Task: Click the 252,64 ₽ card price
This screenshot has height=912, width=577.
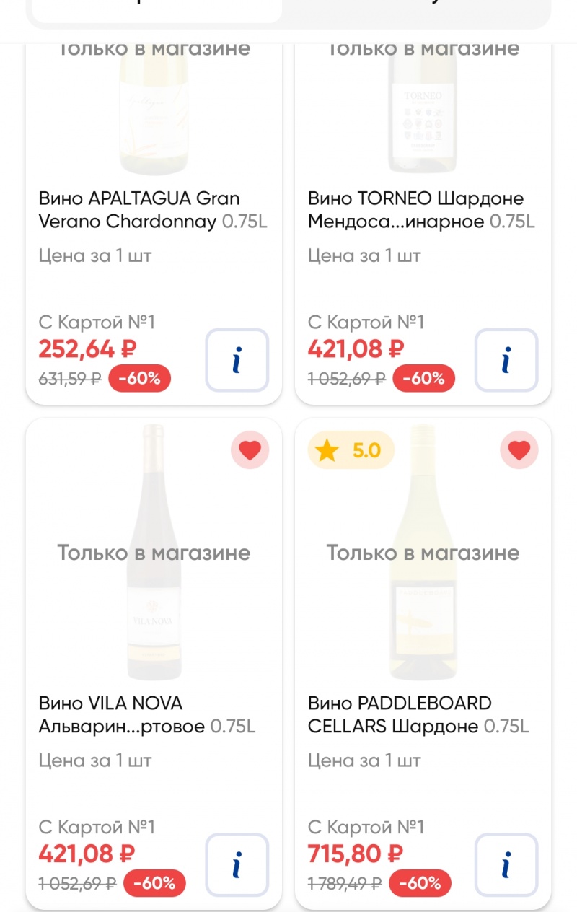Action: tap(87, 349)
